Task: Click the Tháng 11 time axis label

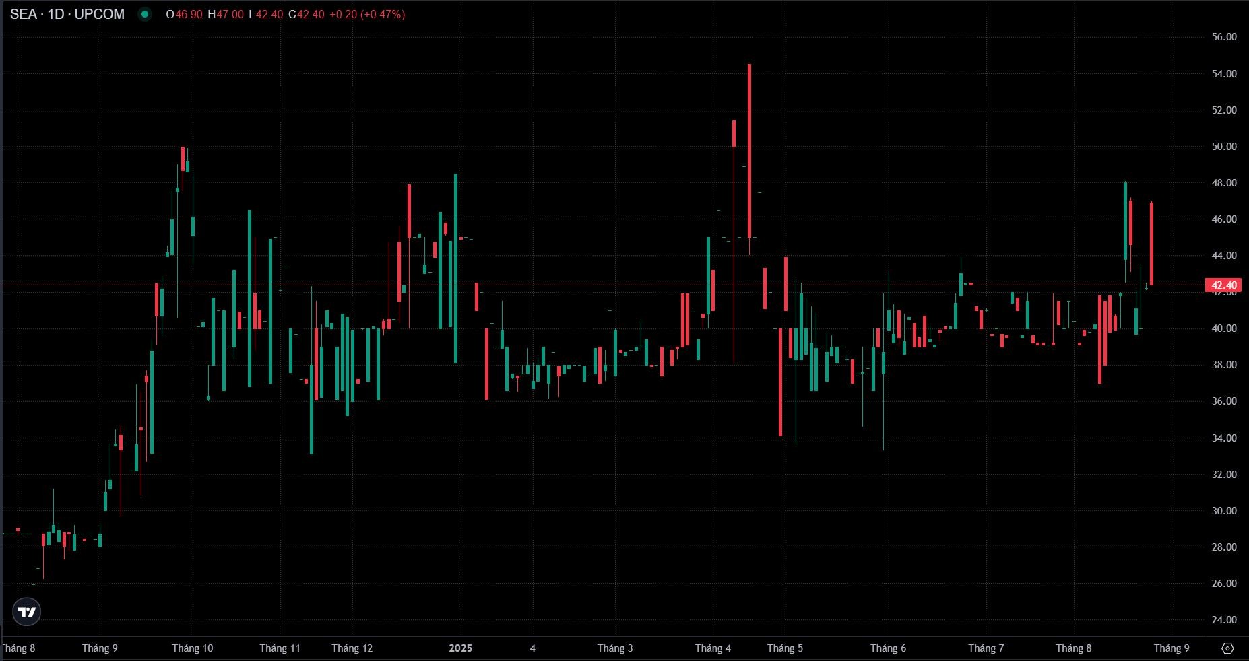Action: [280, 648]
